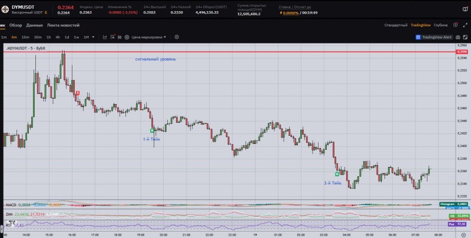Click the TradingView Alert button
This screenshot has width=471, height=238.
(x=434, y=37)
